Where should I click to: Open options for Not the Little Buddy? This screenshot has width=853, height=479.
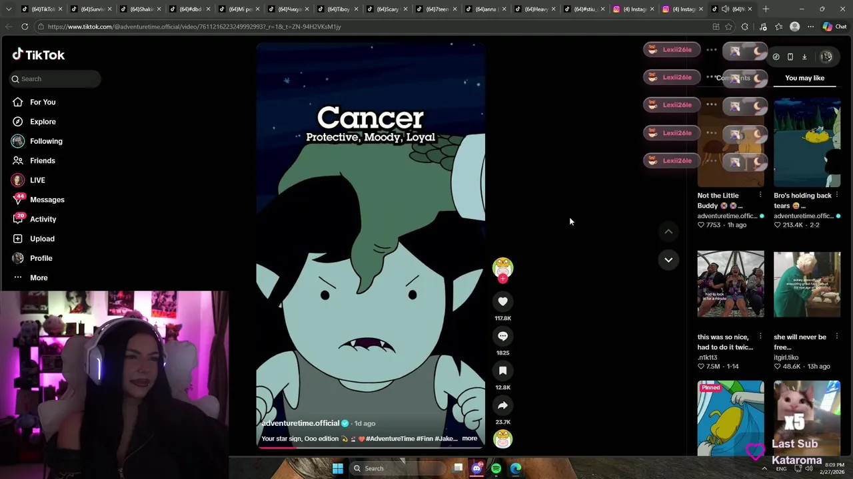pyautogui.click(x=760, y=195)
